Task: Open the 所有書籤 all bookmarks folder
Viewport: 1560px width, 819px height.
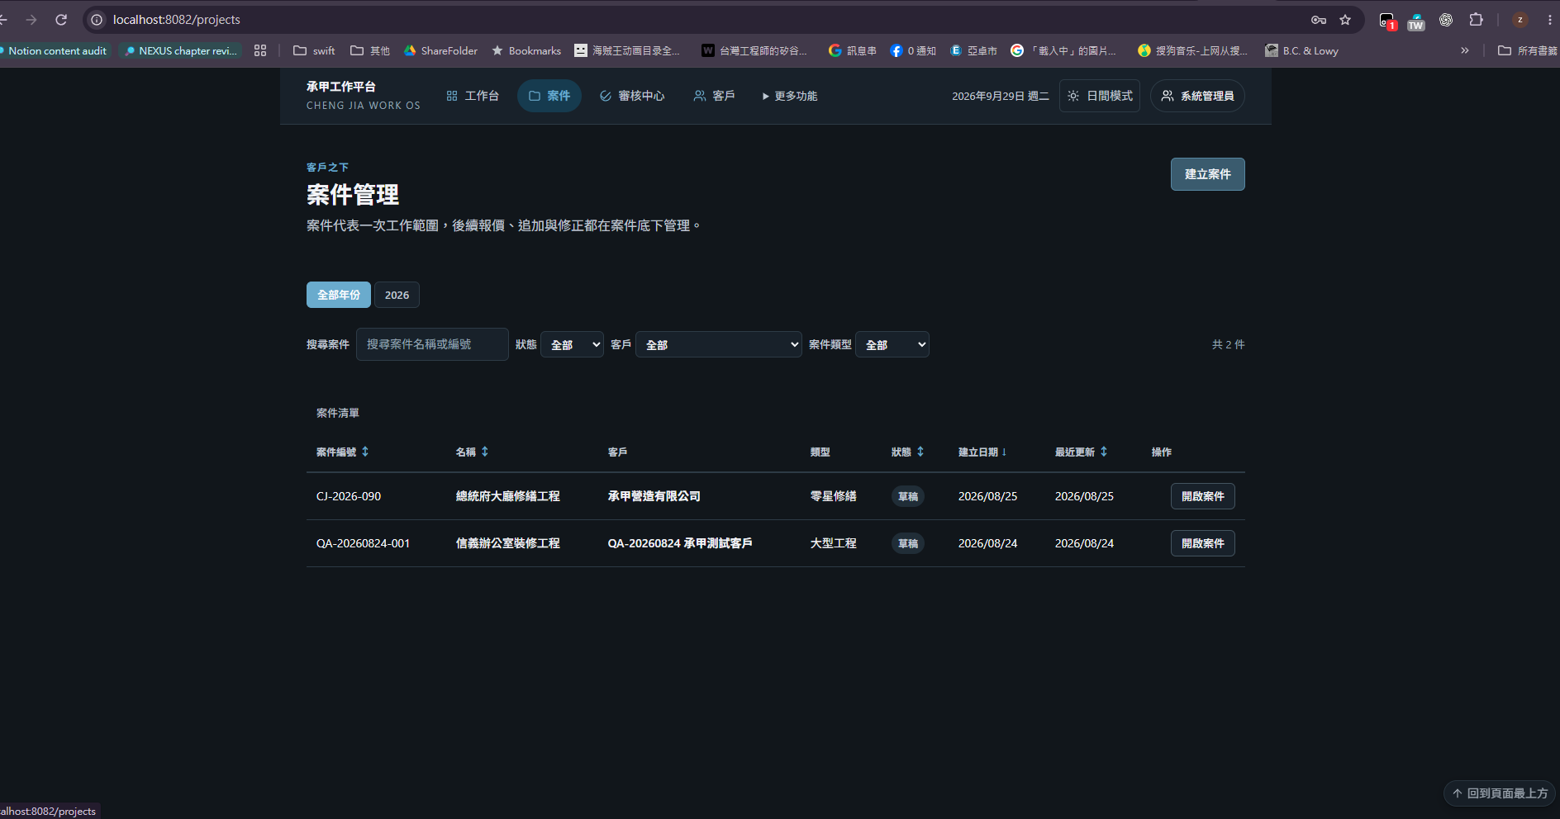Action: tap(1527, 50)
